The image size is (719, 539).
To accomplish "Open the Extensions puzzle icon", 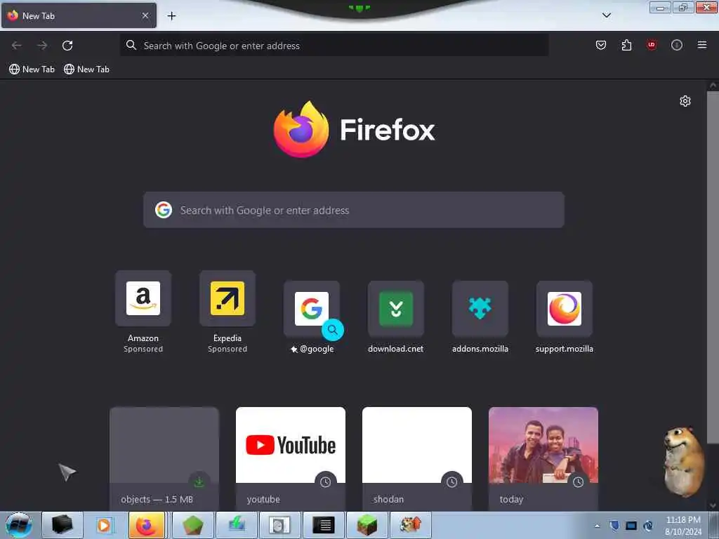I will point(626,45).
